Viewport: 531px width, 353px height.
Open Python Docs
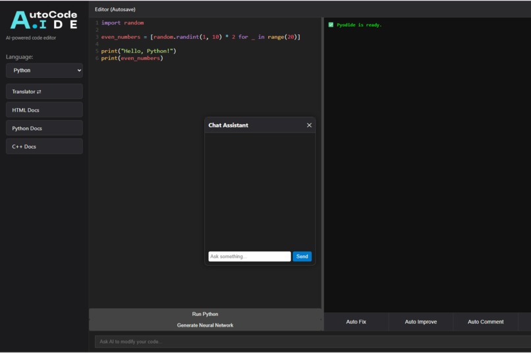44,128
